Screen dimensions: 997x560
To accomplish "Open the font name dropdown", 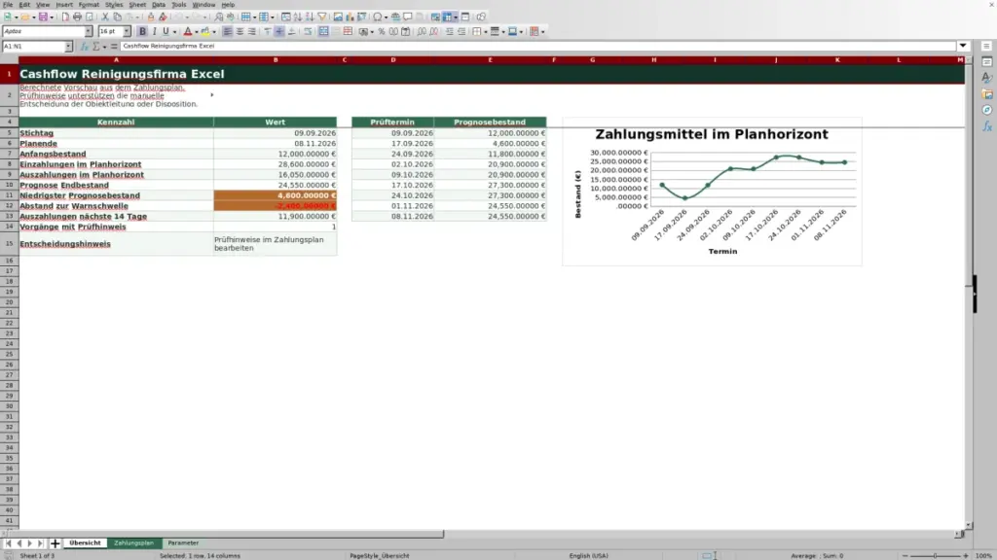I will 89,32.
